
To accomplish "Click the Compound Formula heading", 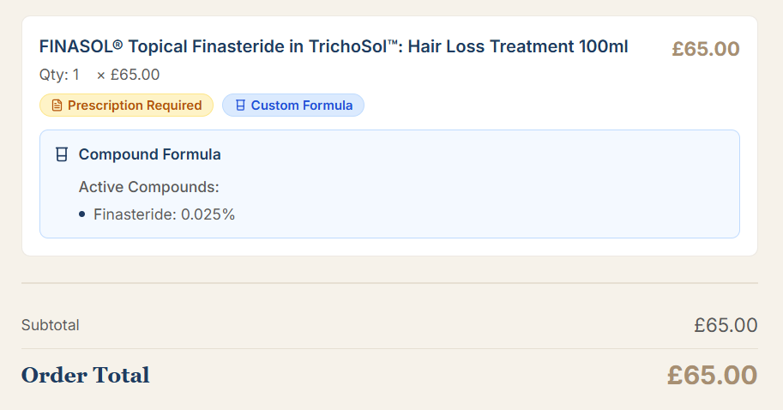I will tap(149, 154).
